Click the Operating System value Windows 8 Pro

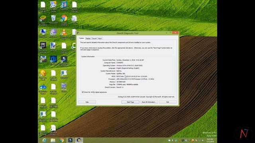click(x=129, y=65)
